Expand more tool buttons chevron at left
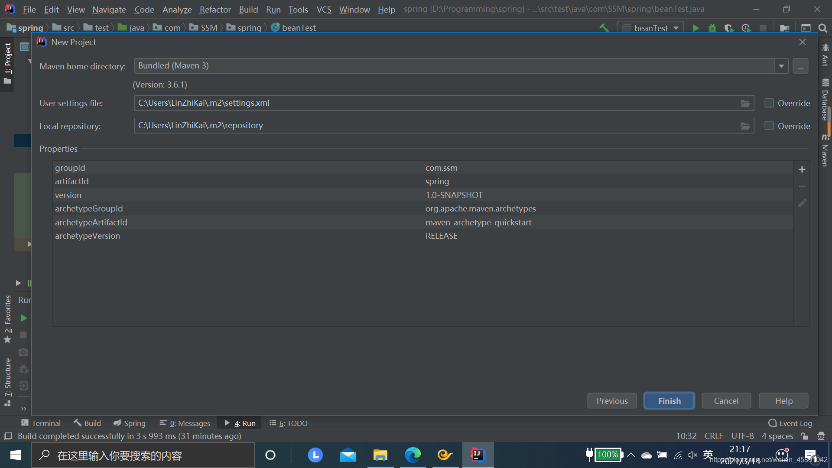Screen dimensions: 832x468 point(23,408)
